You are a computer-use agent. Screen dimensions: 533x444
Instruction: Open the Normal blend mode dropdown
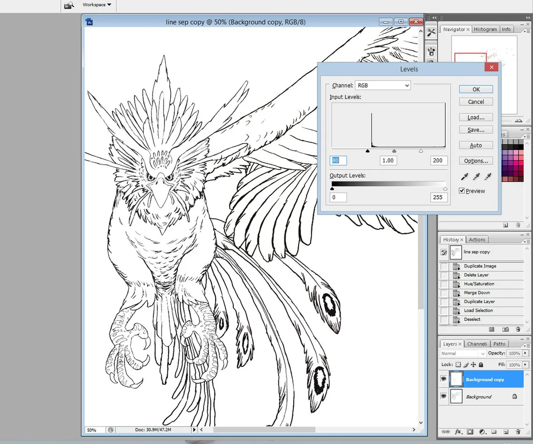click(x=463, y=353)
